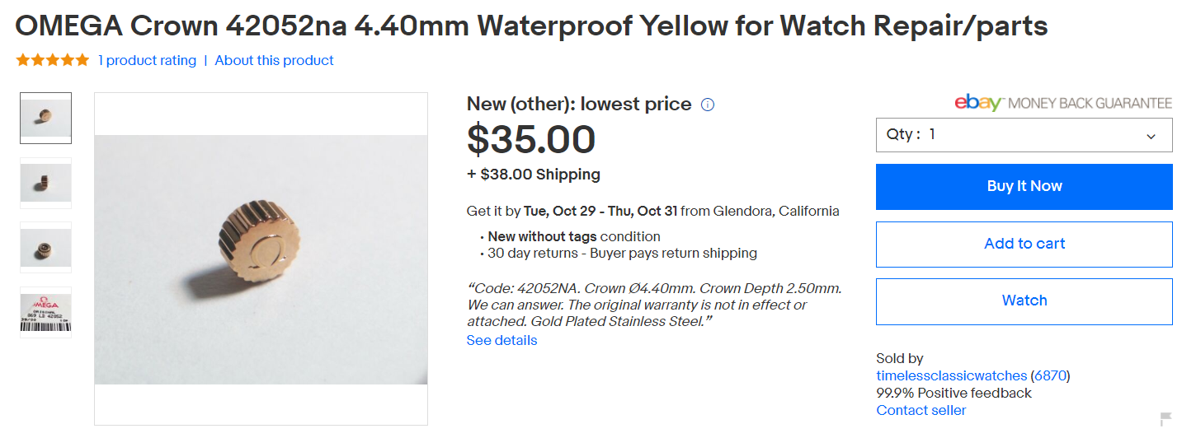
Task: Click the info icon beside lowest price
Action: pyautogui.click(x=708, y=105)
